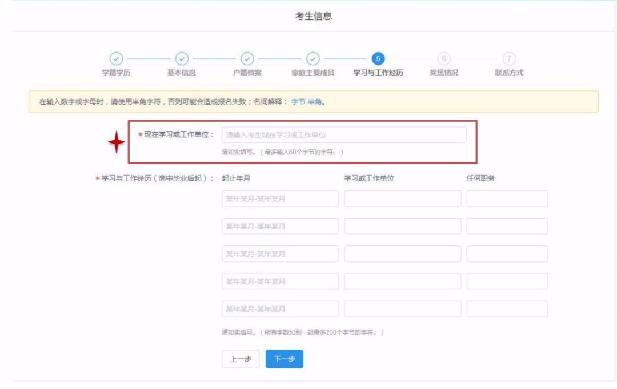Click the first row 起止年月 field
617x389 pixels.
pos(280,199)
